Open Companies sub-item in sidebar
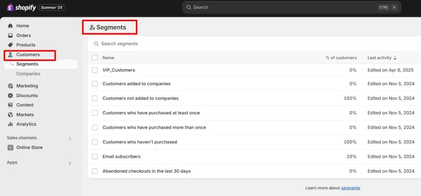 (28, 74)
